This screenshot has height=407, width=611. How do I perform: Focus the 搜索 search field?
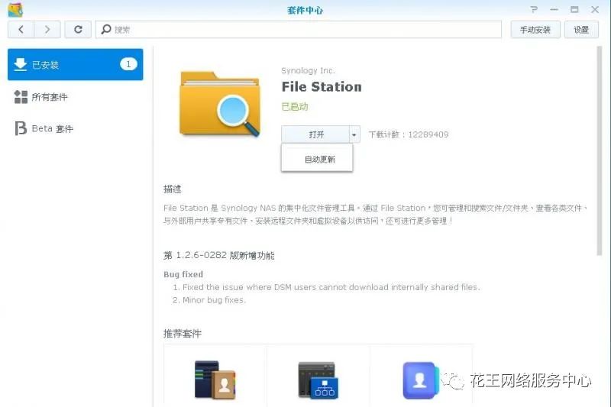(x=299, y=30)
